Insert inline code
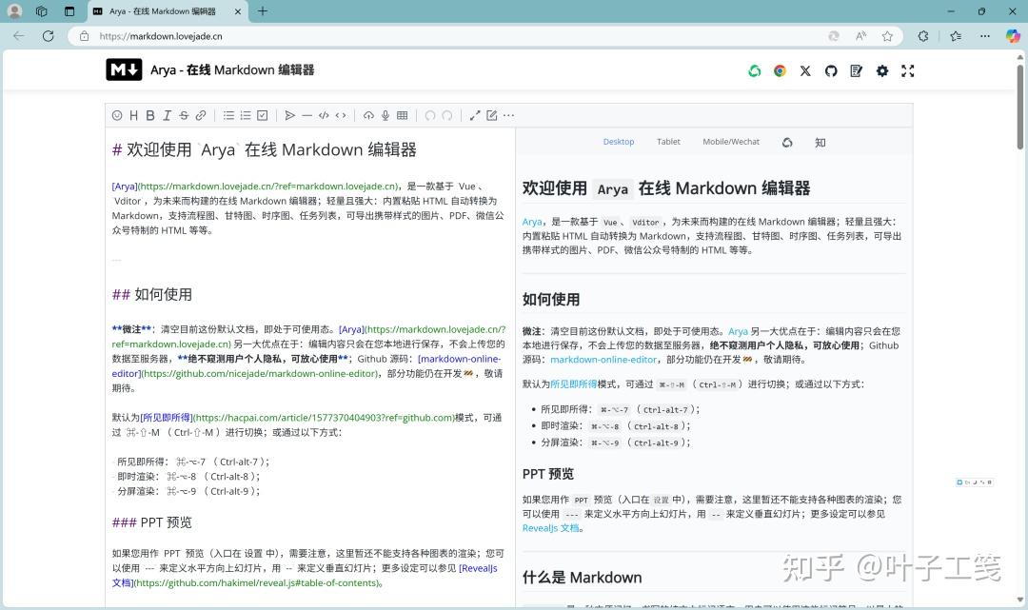1028x610 pixels. point(340,115)
